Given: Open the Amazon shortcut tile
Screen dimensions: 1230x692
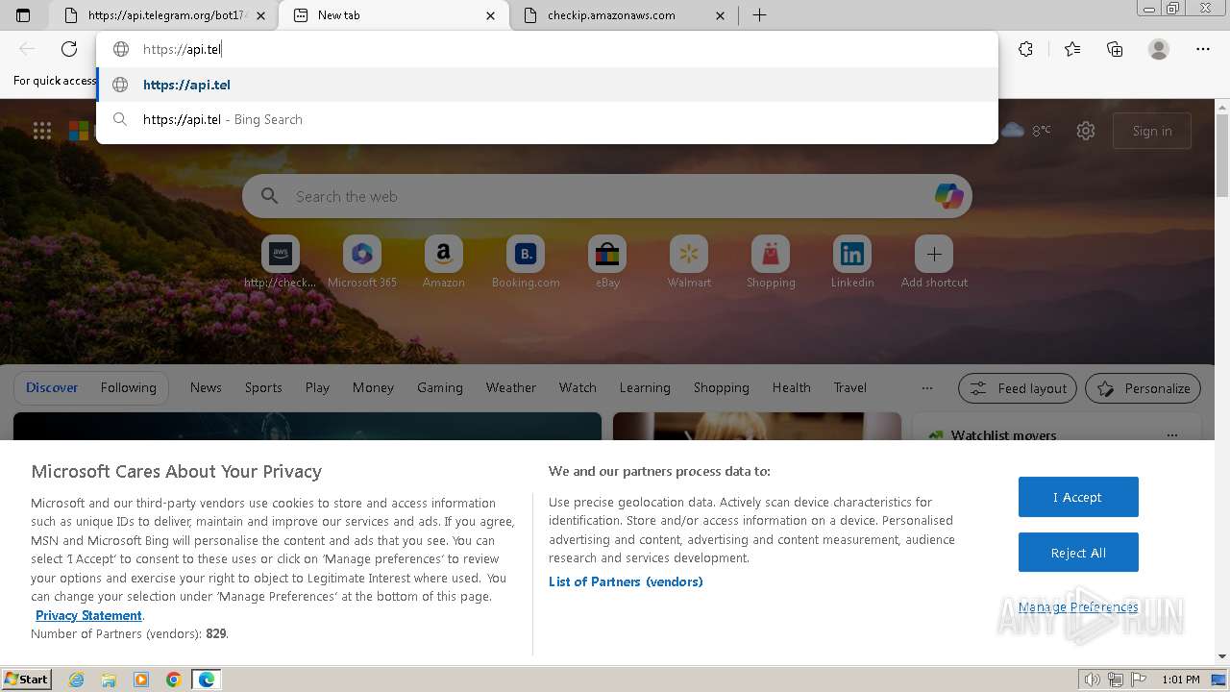Looking at the screenshot, I should pyautogui.click(x=444, y=262).
